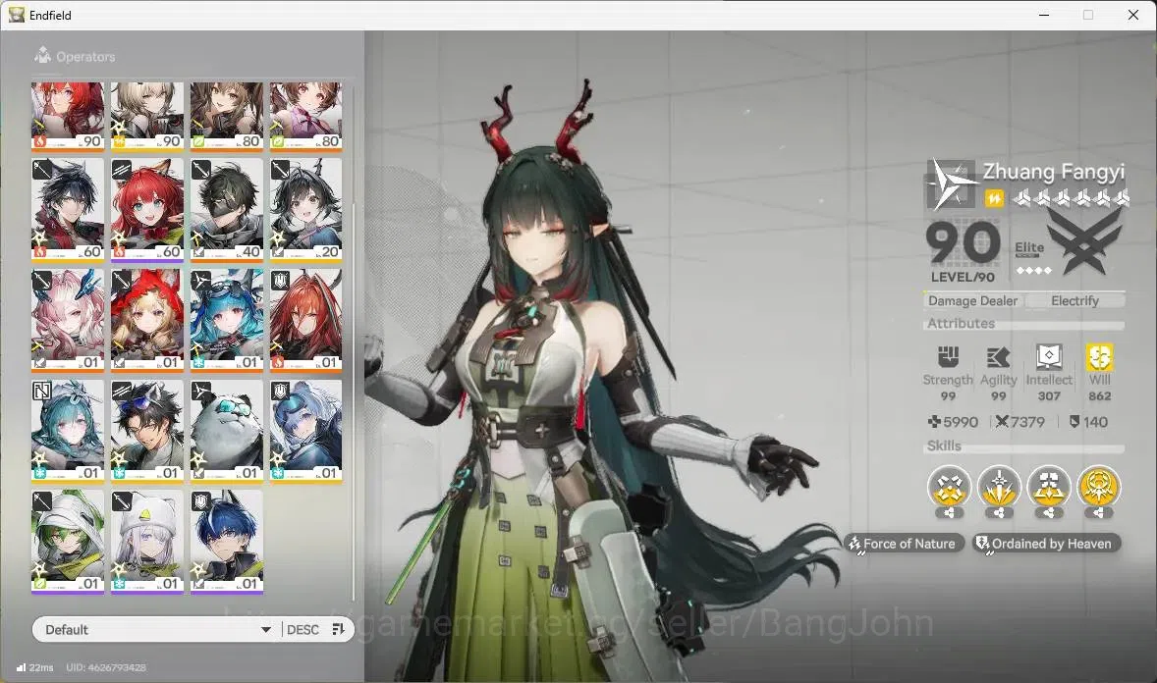Click the level 90 display
The width and height of the screenshot is (1157, 683).
[x=963, y=243]
